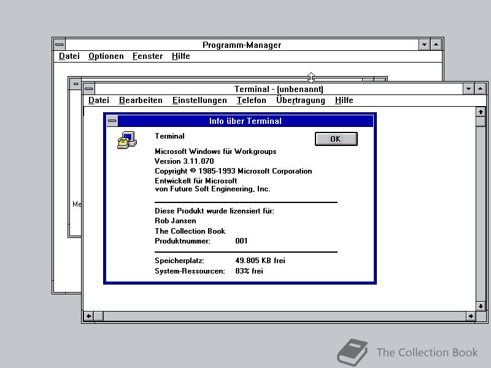Click 'von Future Soft Engineering, Inc.' text
This screenshot has width=491, height=368.
coord(212,189)
